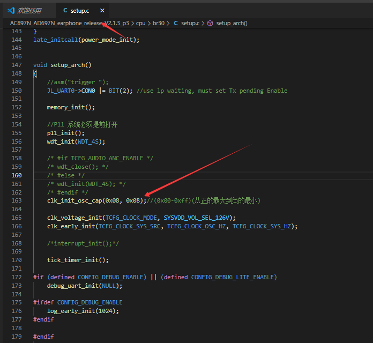Screen dimensions: 373x343
Task: Click commented interrupt_init() on line 168
Action: coord(83,243)
